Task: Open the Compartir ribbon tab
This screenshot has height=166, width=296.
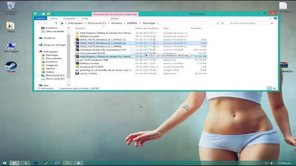Action: coord(69,18)
